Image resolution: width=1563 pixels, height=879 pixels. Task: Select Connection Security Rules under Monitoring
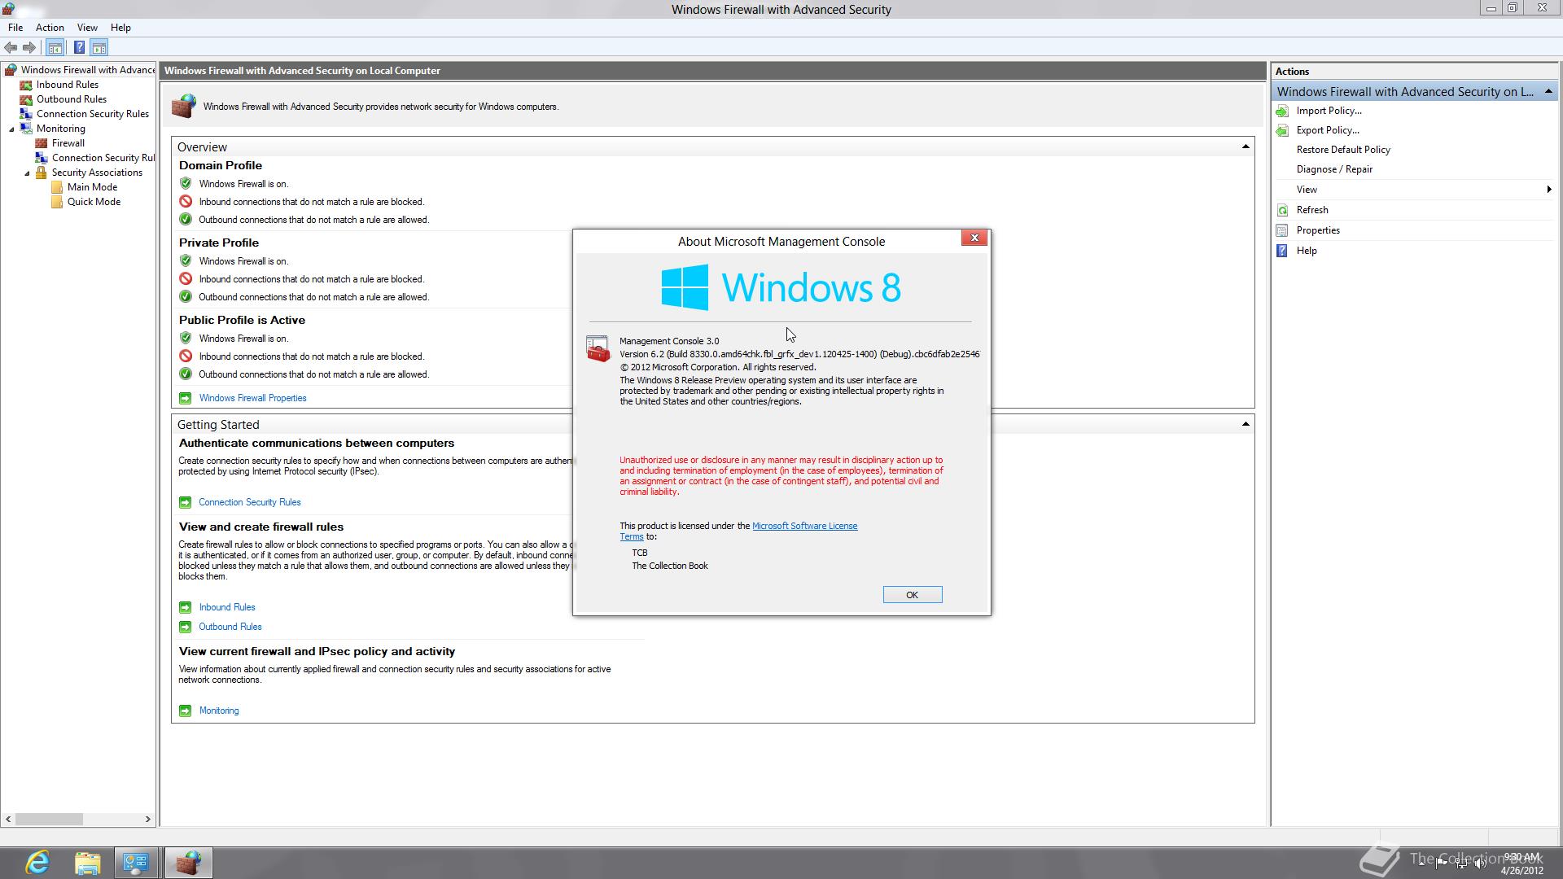(x=103, y=158)
